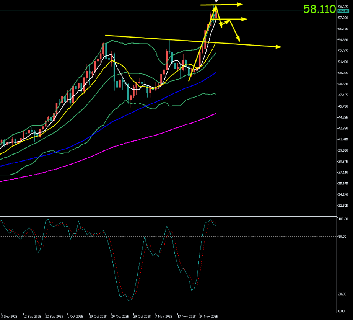Click the divider between chart and oscillator pane
353x320 pixels.
click(x=168, y=217)
